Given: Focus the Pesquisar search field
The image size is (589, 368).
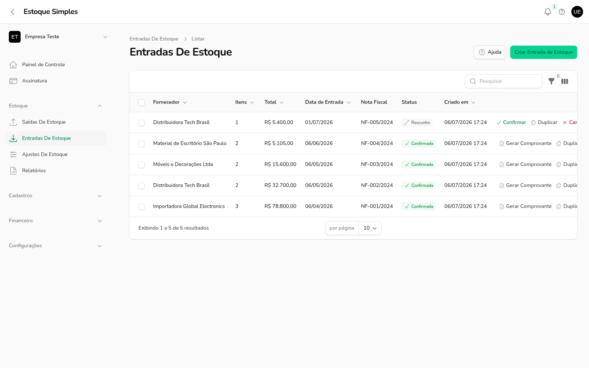Looking at the screenshot, I should click(x=503, y=81).
